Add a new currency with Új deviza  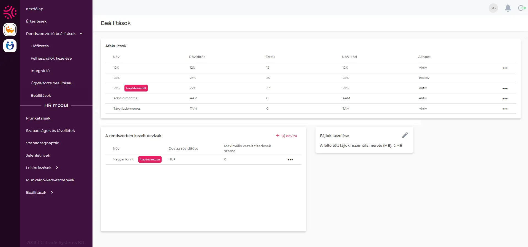click(x=286, y=136)
